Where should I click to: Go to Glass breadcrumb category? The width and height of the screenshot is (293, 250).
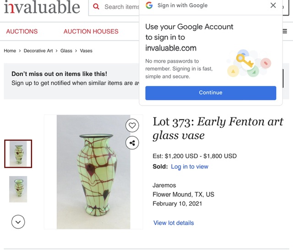click(66, 51)
